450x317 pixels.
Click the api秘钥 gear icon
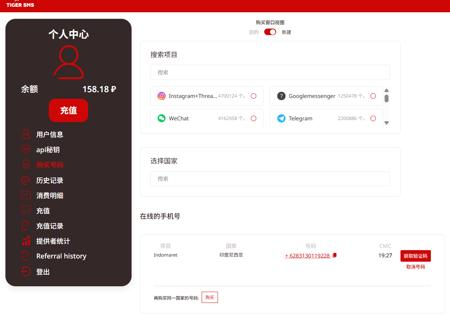pos(26,149)
